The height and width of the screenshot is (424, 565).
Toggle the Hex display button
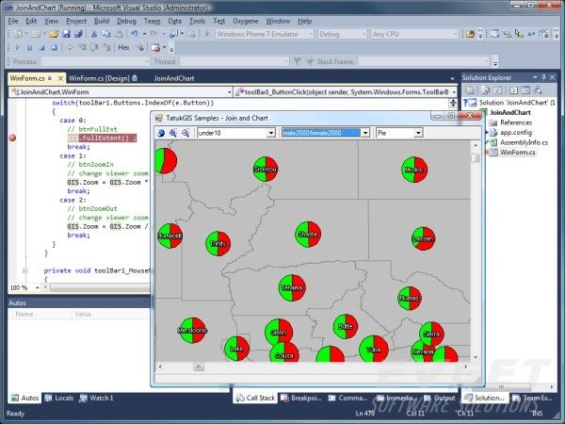click(x=123, y=48)
